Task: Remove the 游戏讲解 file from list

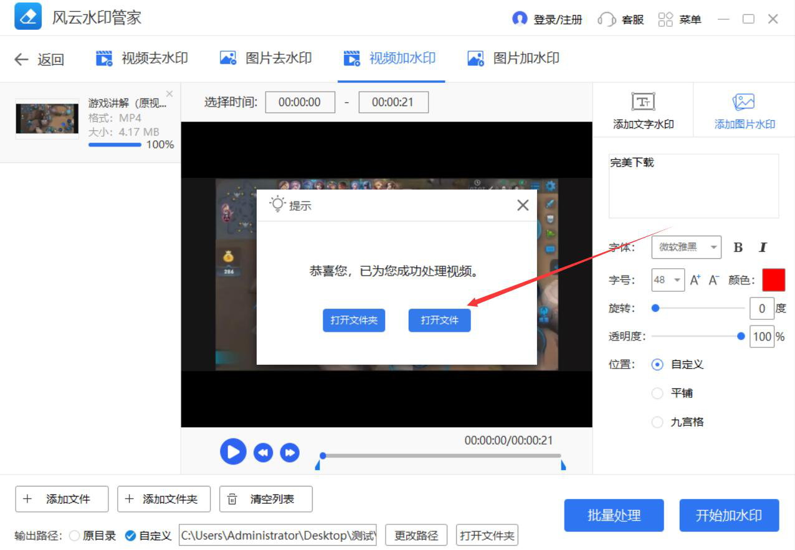Action: click(169, 94)
